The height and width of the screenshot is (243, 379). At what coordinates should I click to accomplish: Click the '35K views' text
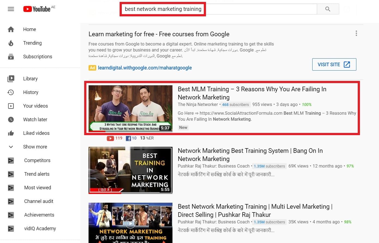click(298, 222)
